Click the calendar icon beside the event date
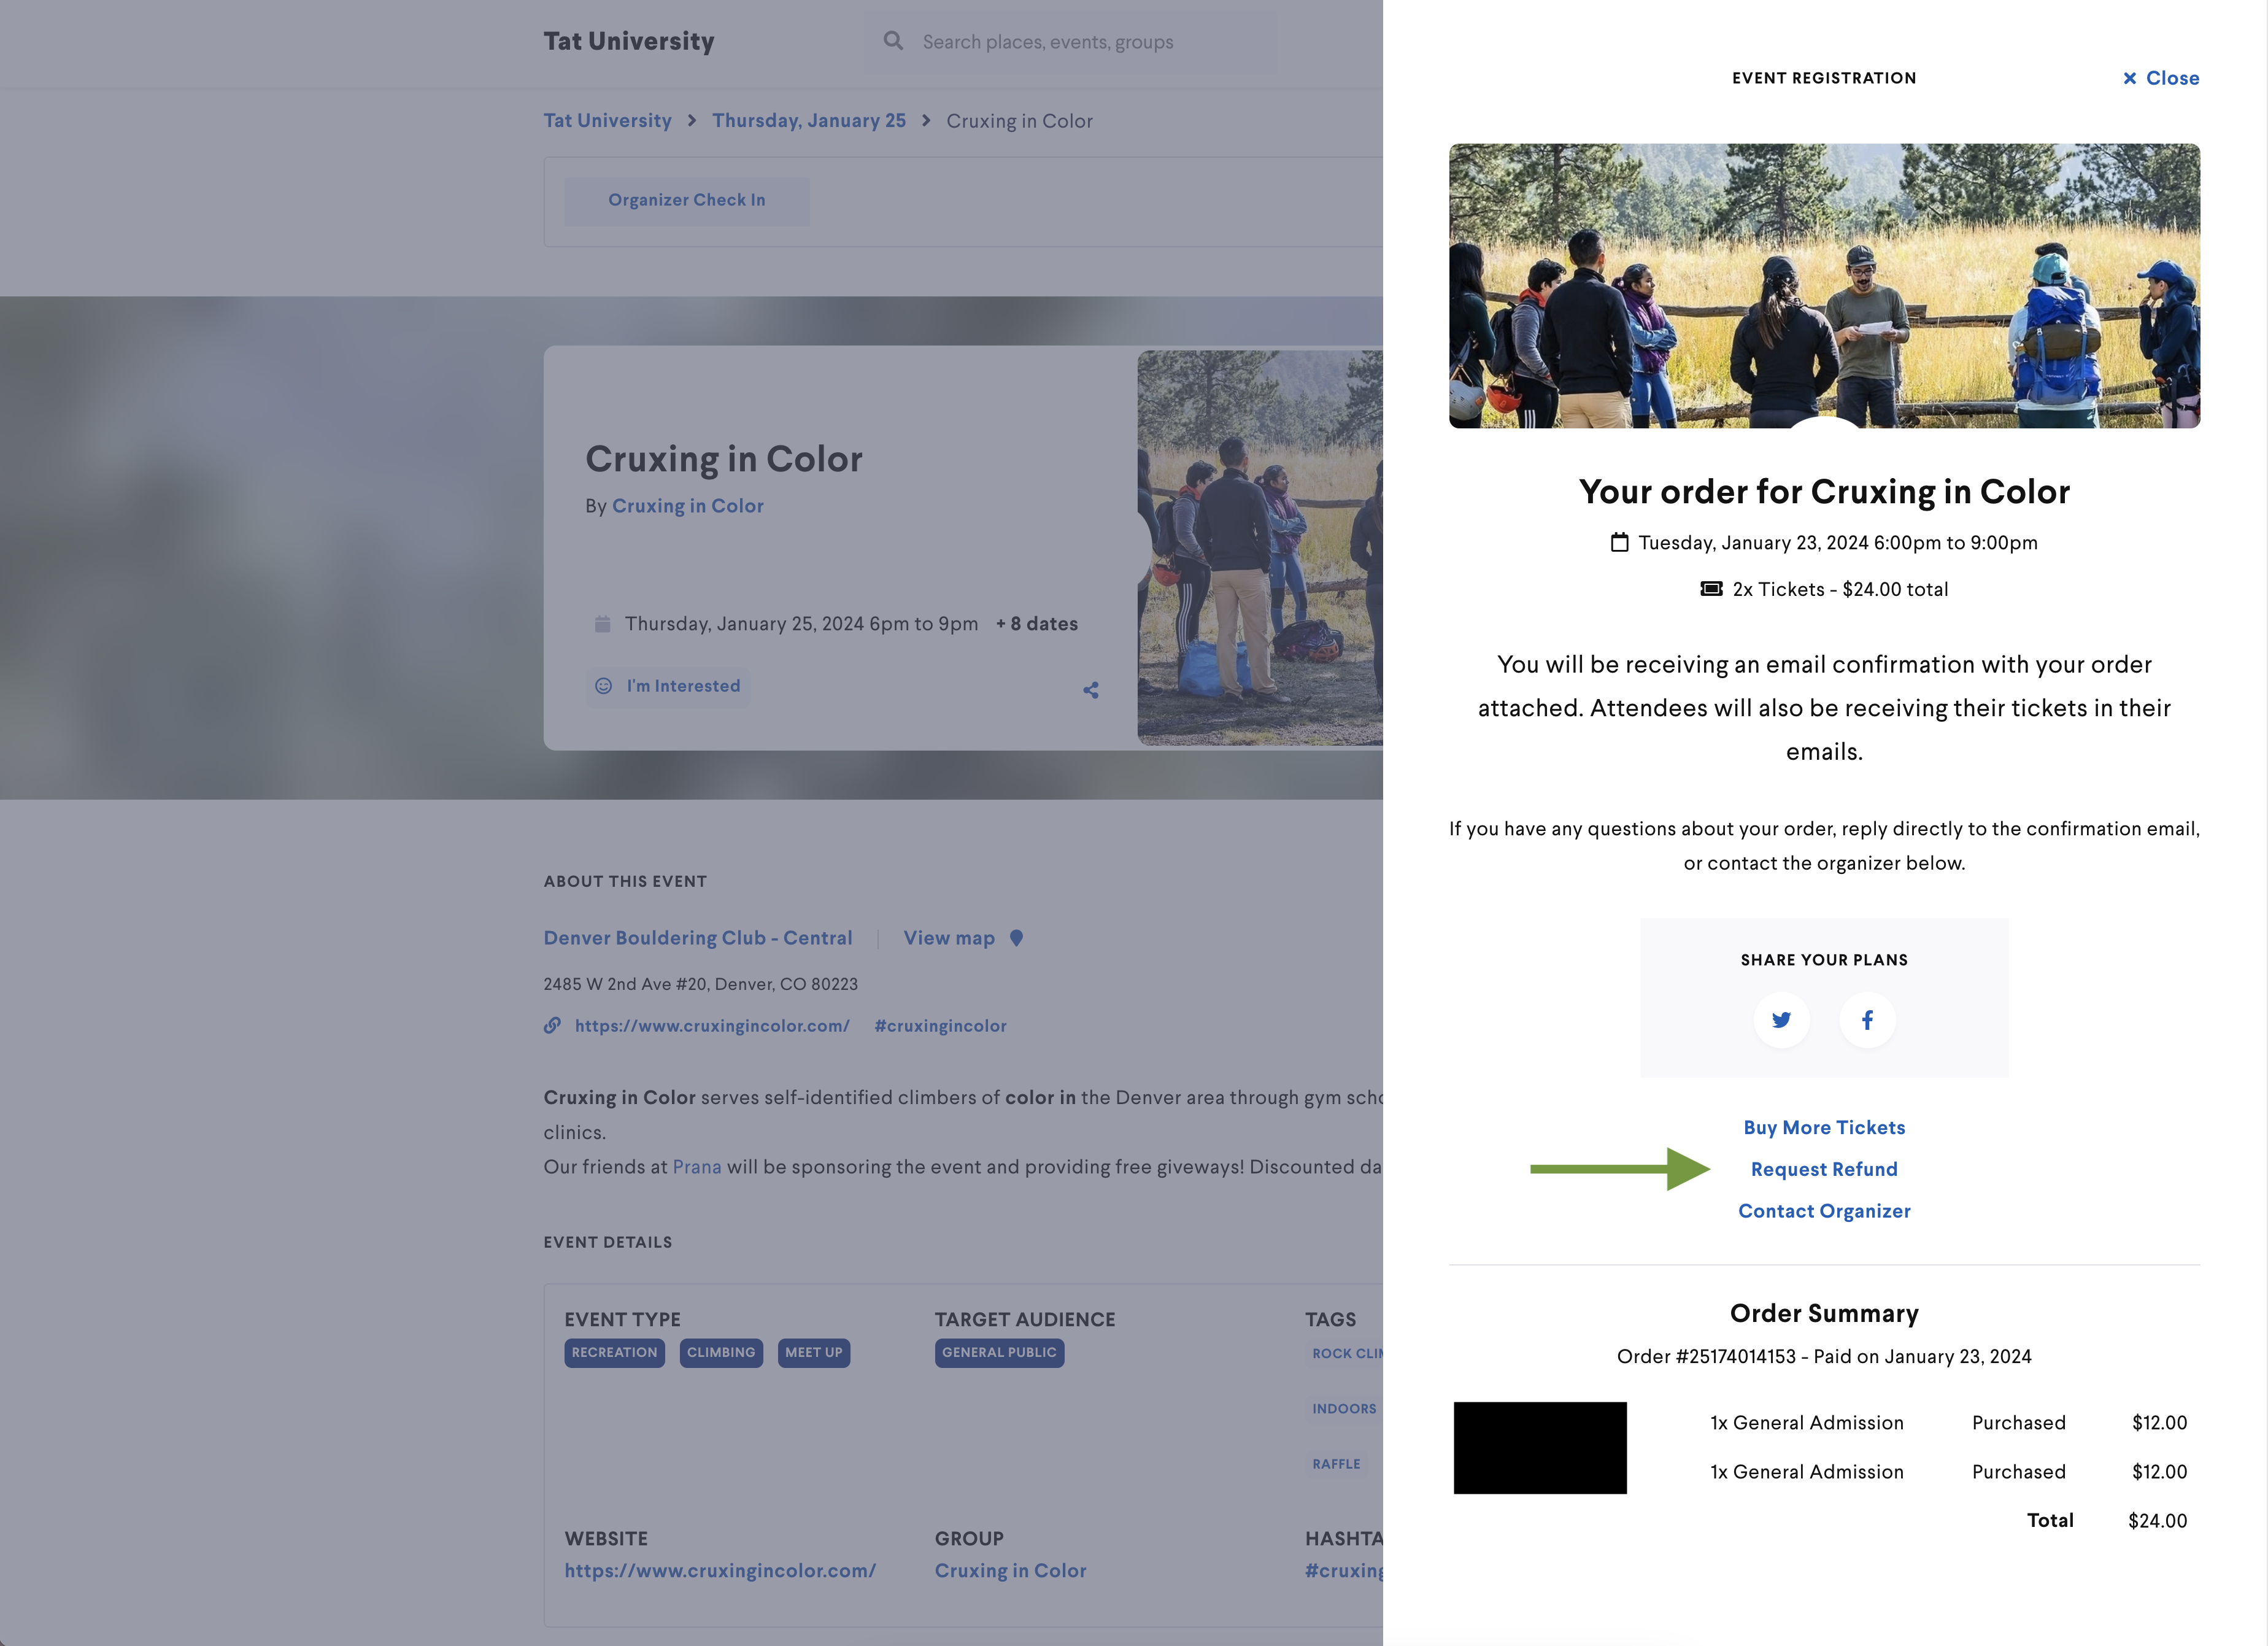This screenshot has height=1646, width=2268. (x=1620, y=542)
